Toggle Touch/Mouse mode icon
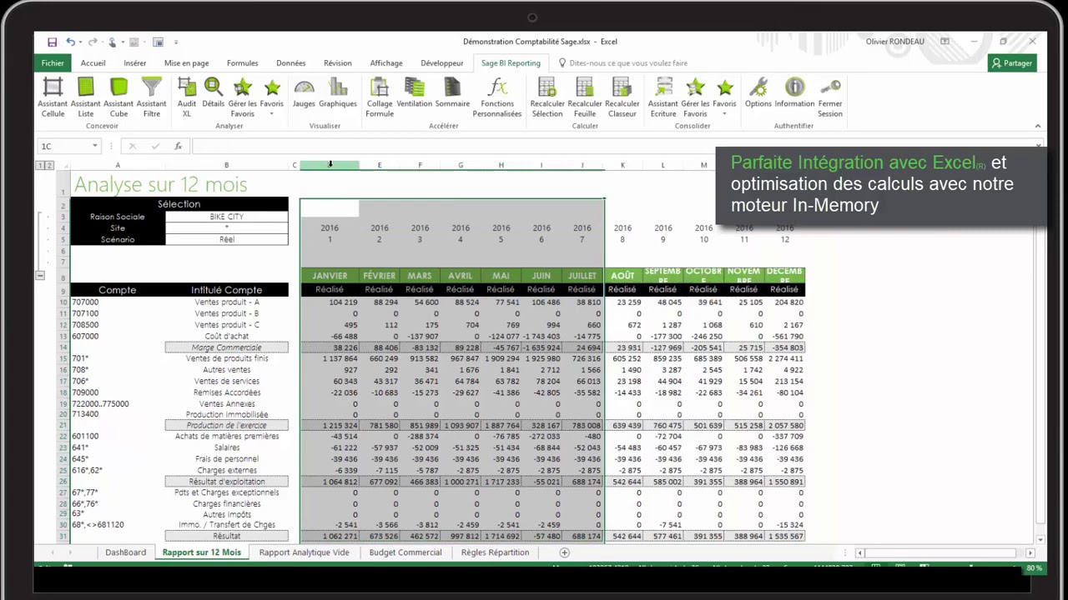The height and width of the screenshot is (600, 1068). click(x=113, y=42)
